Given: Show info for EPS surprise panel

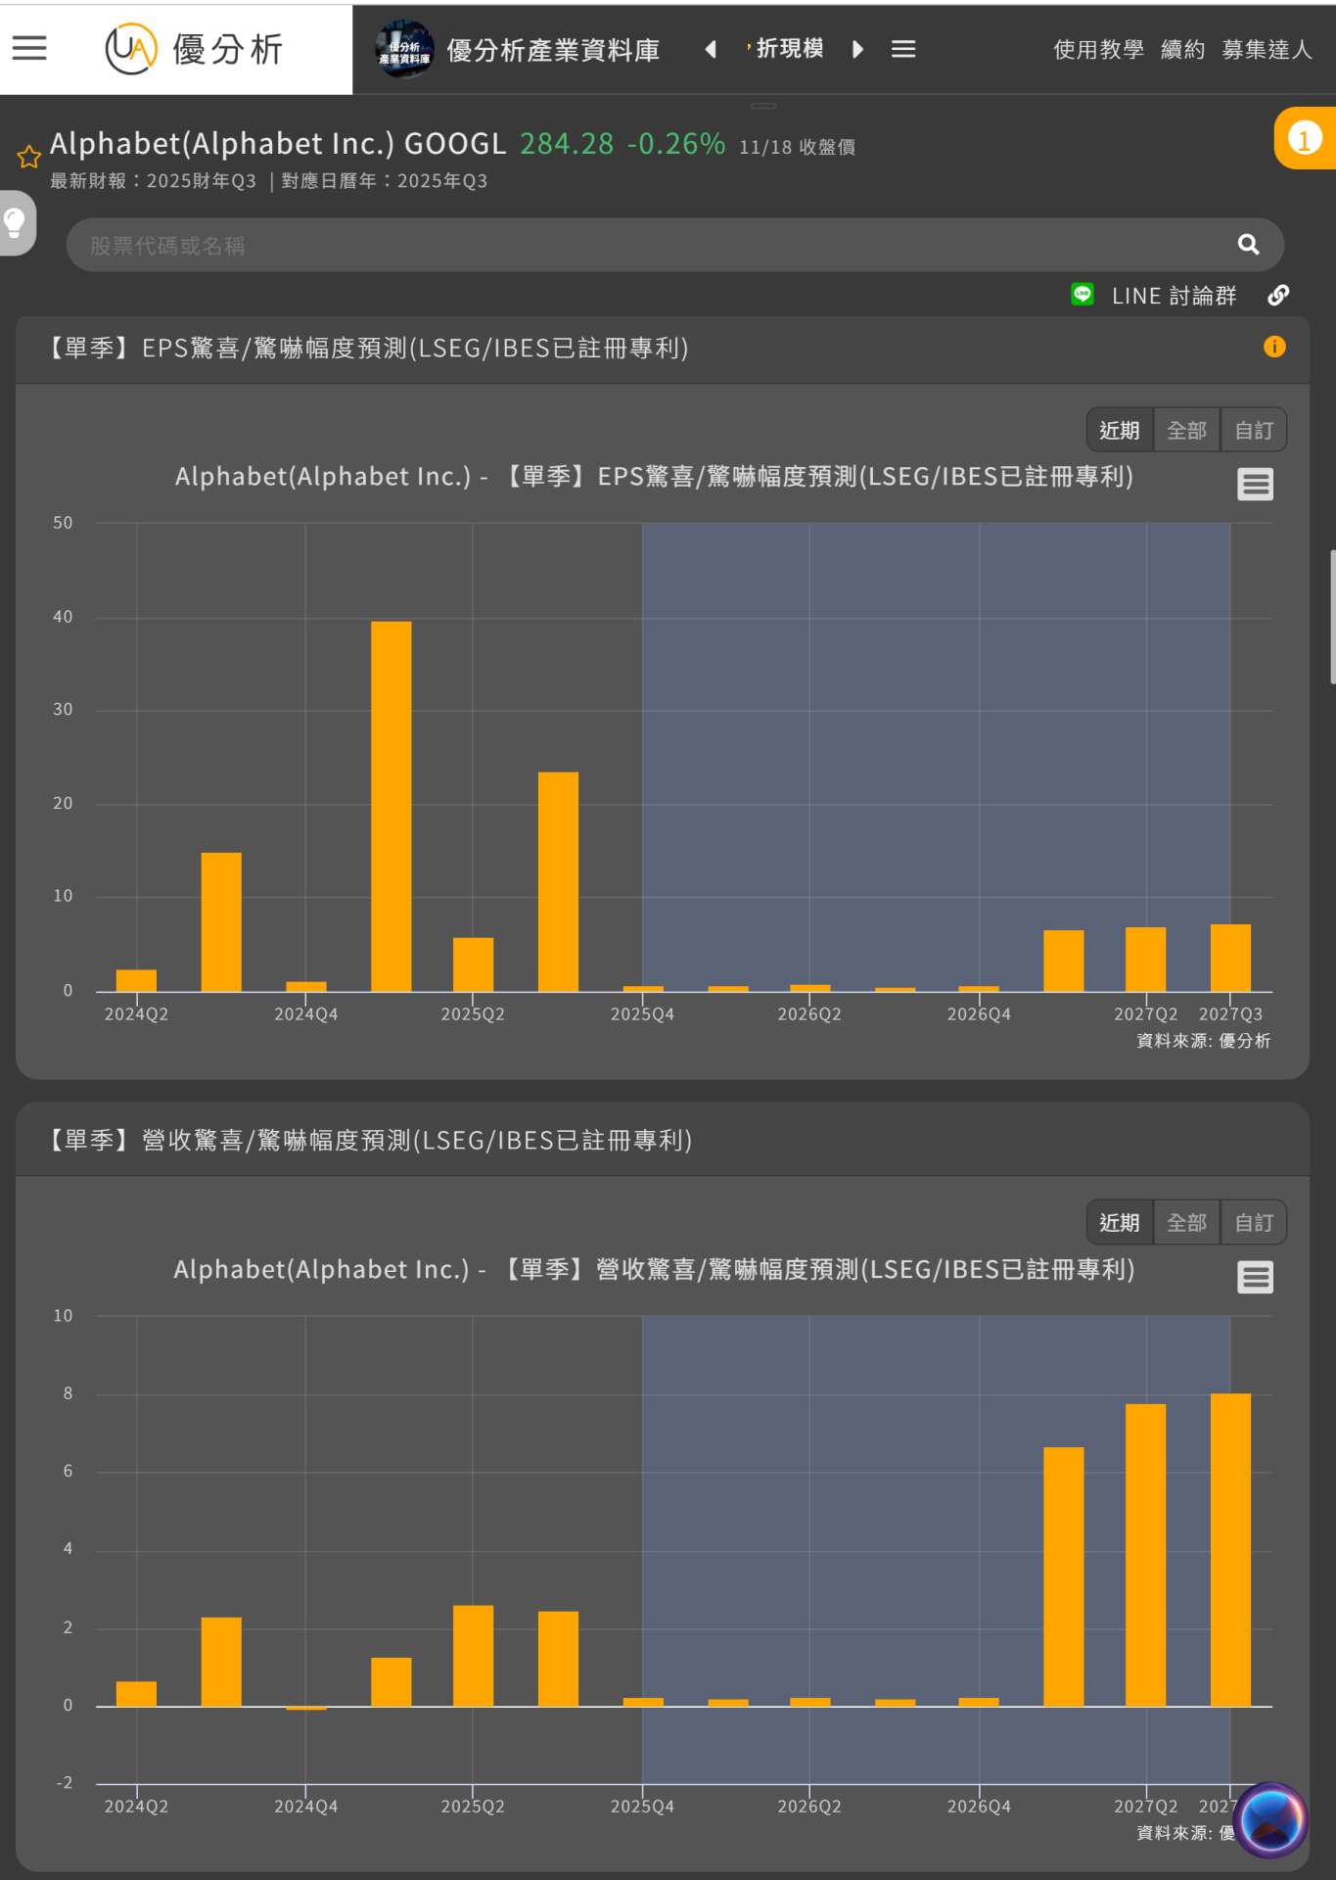Looking at the screenshot, I should coord(1274,347).
